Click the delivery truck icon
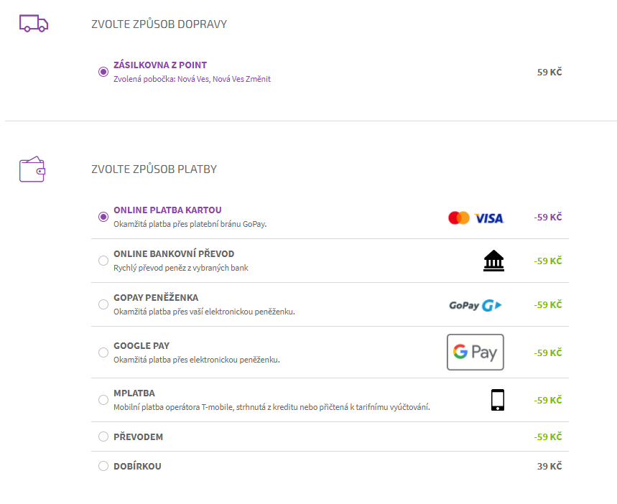The width and height of the screenshot is (617, 504). pos(34,24)
